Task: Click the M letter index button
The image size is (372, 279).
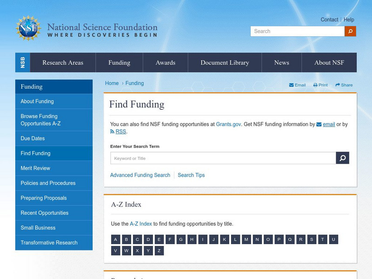Action: click(x=246, y=239)
